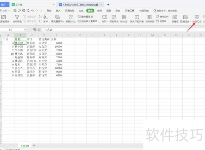
Task: Expand the highlight duplicates (高亮重复项) dropdown arrow
Action: [x=63, y=21]
